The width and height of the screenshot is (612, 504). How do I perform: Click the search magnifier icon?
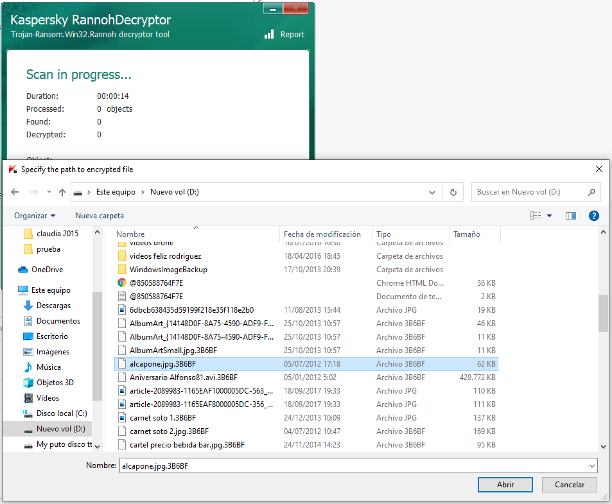click(591, 192)
